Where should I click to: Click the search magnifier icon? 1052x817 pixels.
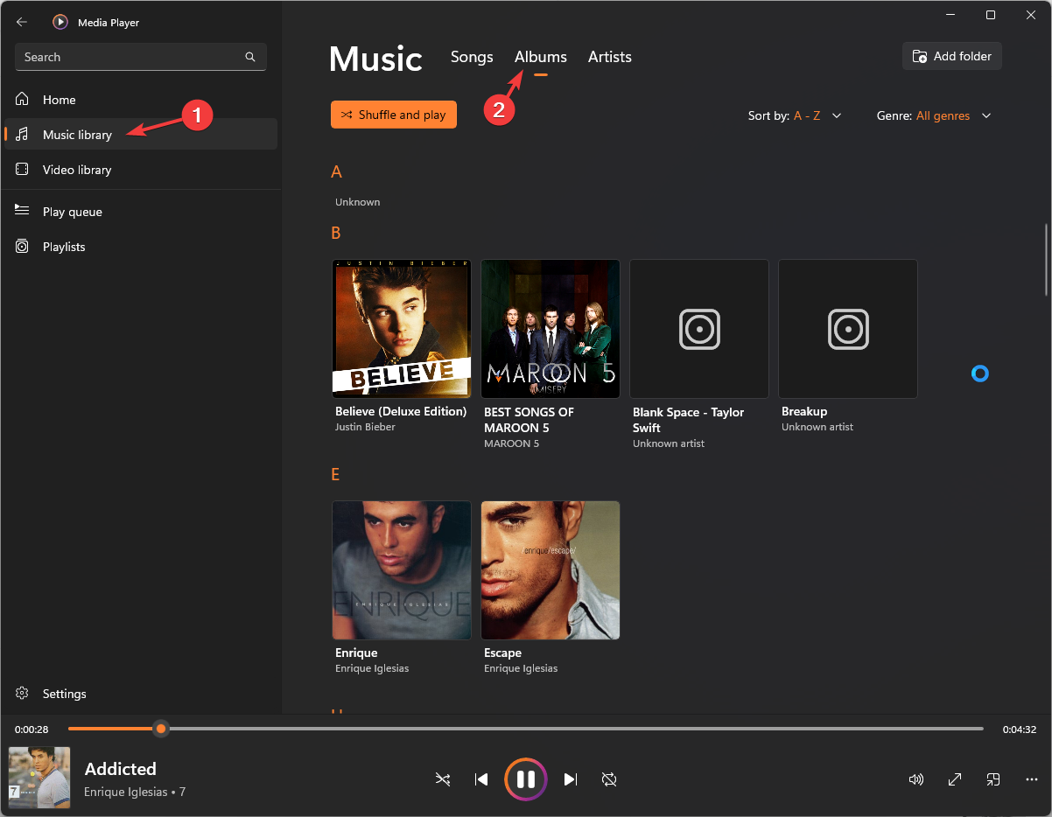pyautogui.click(x=250, y=57)
